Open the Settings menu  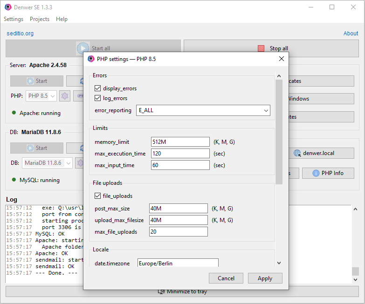(14, 19)
